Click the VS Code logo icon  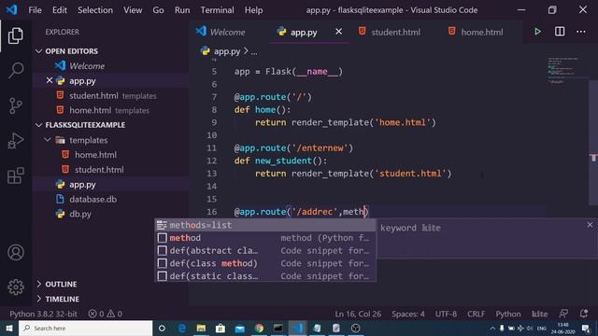[x=11, y=9]
